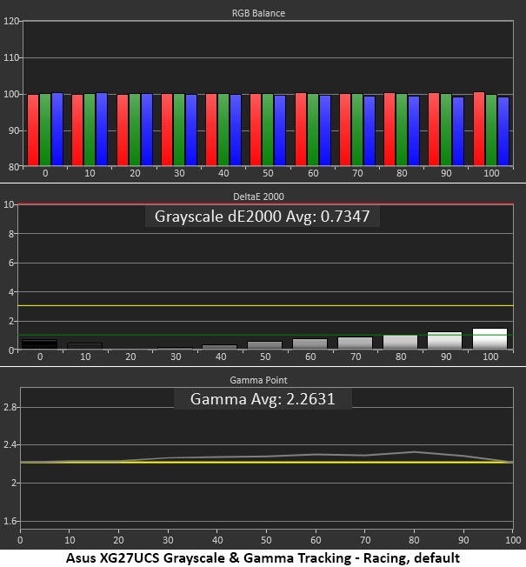Click the green bar at 70 in RGB Balance
This screenshot has height=567, width=526.
[x=357, y=130]
